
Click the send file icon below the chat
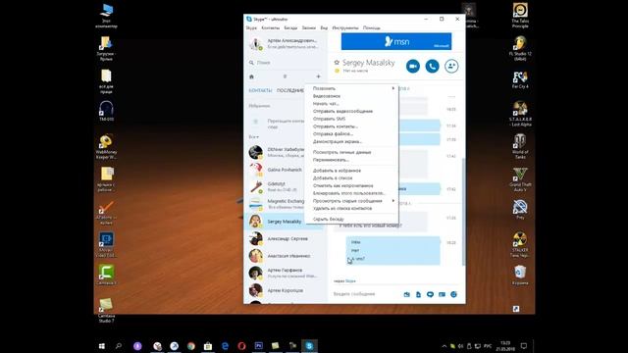(x=419, y=294)
